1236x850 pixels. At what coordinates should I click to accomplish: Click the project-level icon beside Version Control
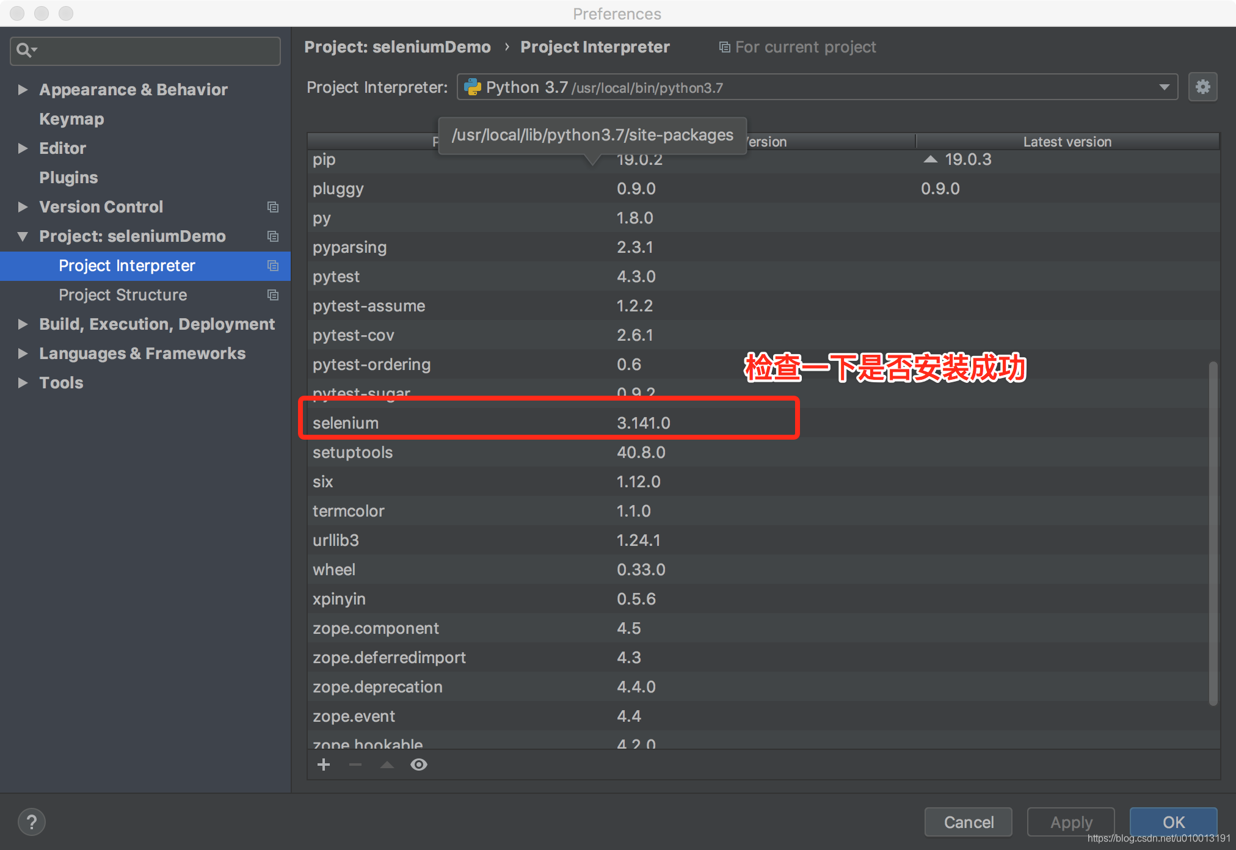coord(273,207)
